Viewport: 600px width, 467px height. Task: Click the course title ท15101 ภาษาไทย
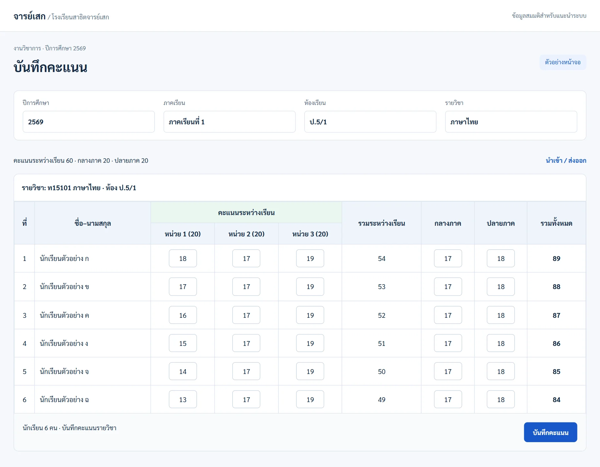click(x=74, y=188)
